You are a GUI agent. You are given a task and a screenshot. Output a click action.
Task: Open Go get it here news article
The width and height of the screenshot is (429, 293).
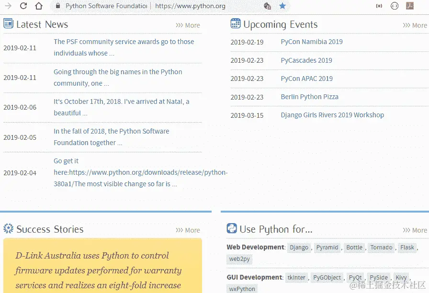click(140, 172)
